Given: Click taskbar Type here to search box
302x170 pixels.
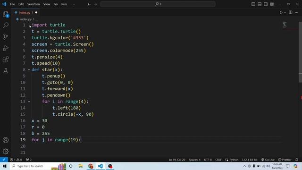Looking at the screenshot, I should coord(30,166).
